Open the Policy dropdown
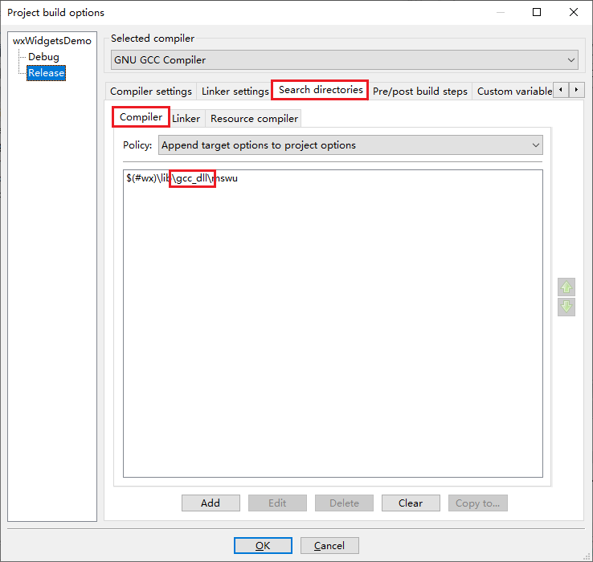593x562 pixels. click(x=350, y=145)
